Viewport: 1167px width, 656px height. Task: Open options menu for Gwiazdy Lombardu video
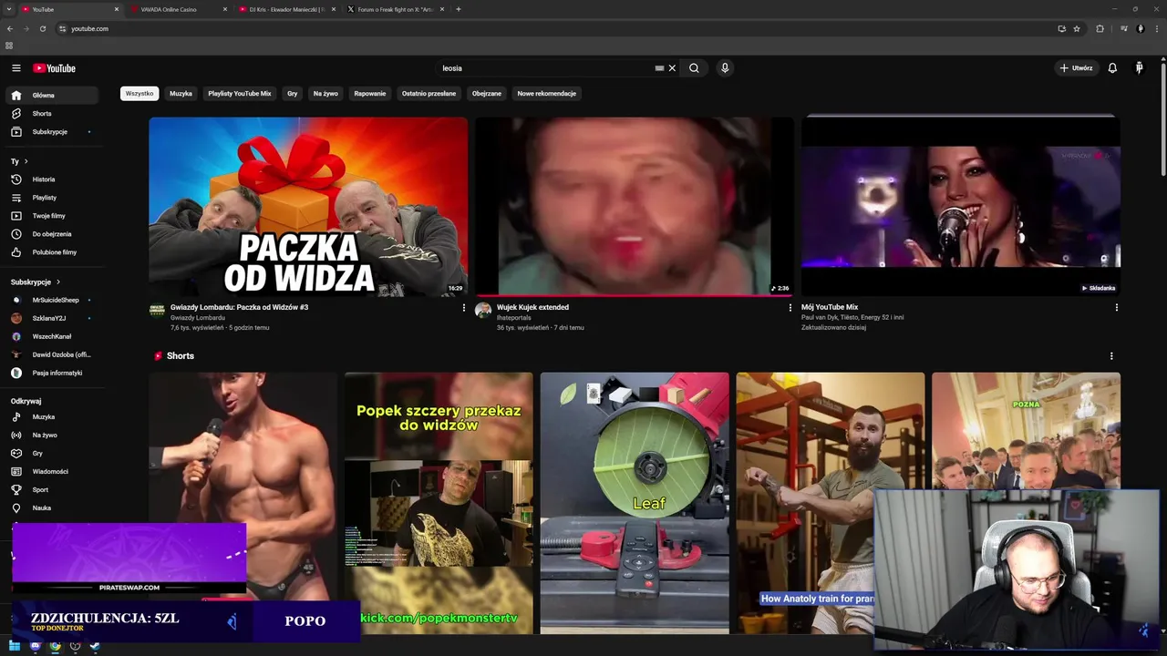[463, 308]
